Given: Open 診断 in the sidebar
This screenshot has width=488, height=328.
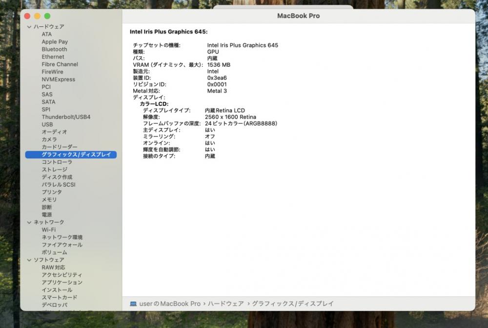Looking at the screenshot, I should click(x=47, y=207).
